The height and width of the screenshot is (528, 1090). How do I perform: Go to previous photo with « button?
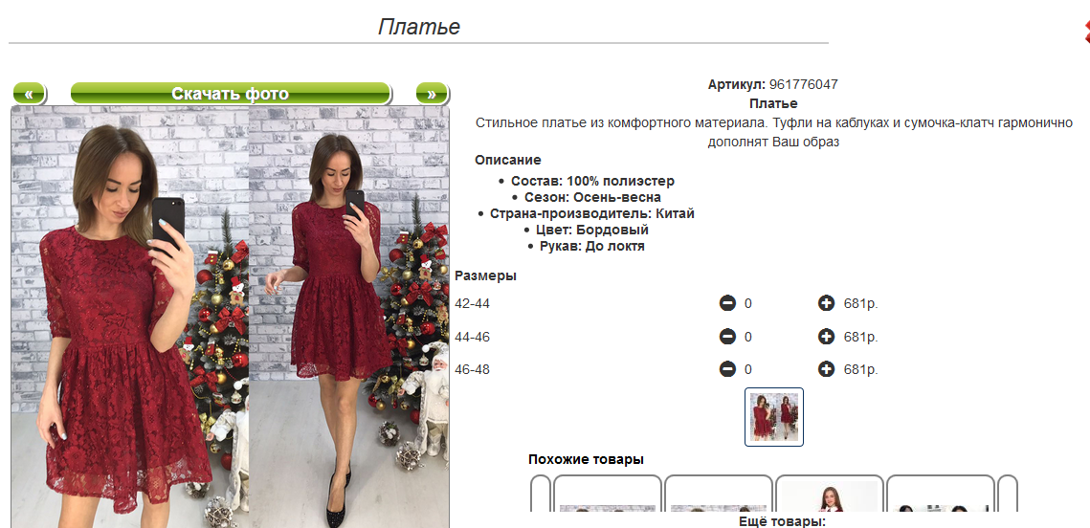(29, 94)
